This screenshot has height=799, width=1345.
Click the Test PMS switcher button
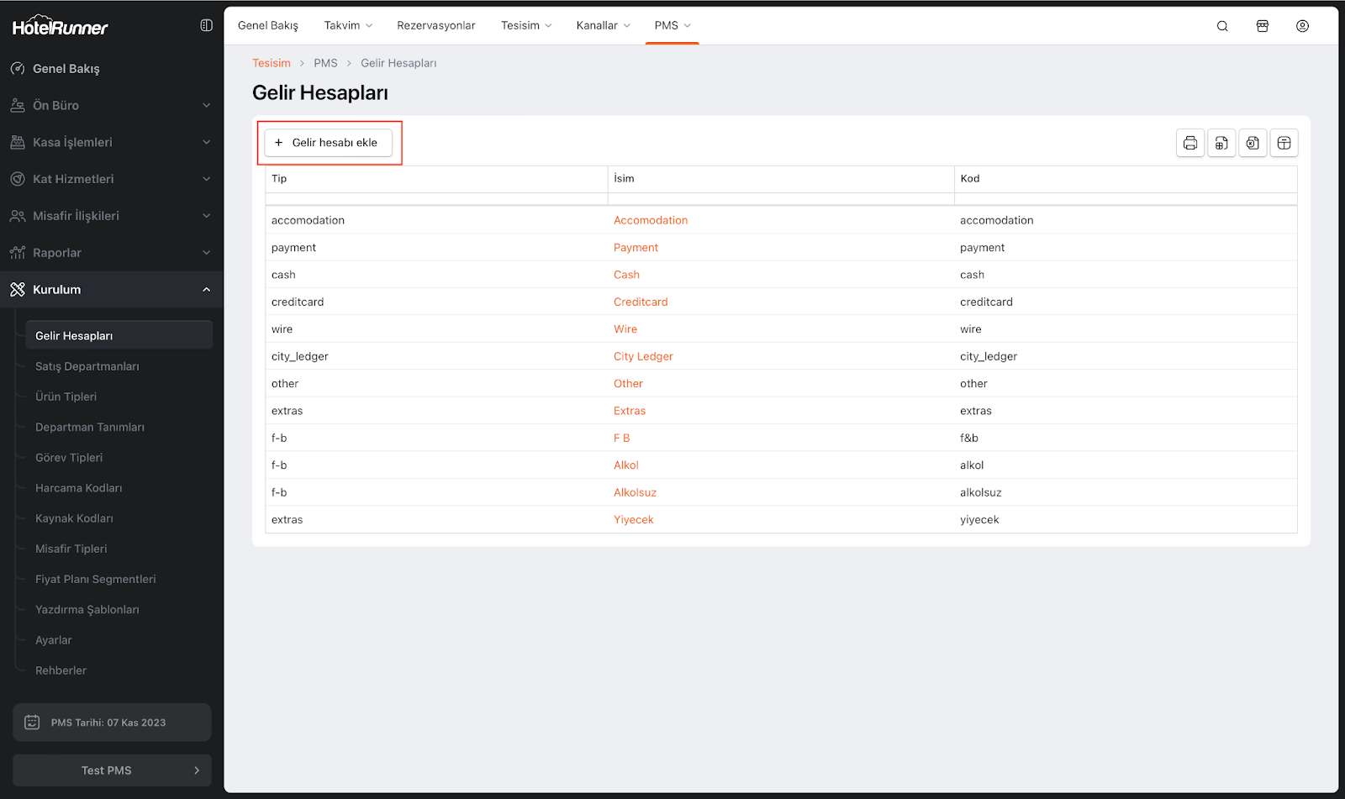[111, 770]
